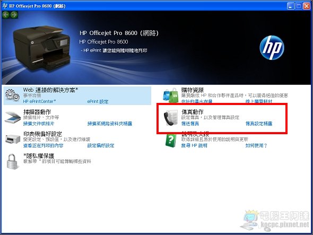
Task: Open the 掃描文件或相片 link
Action: point(39,124)
